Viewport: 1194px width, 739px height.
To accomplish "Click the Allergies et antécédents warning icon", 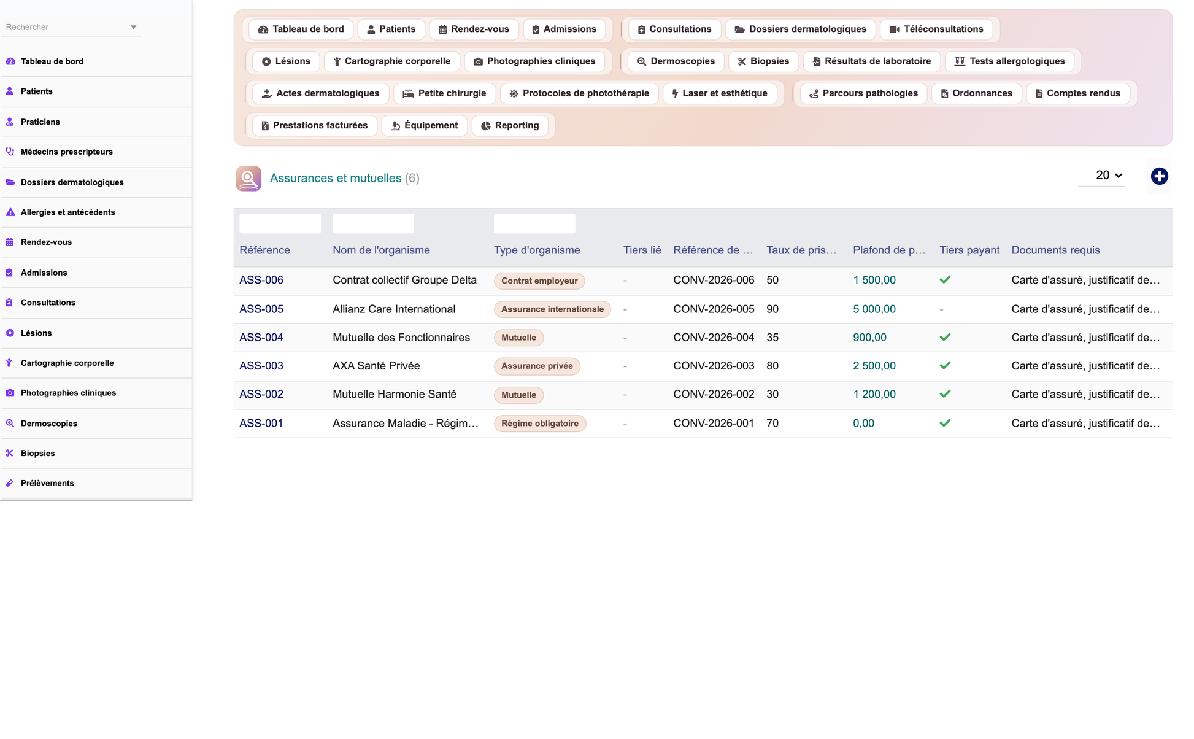I will [x=10, y=212].
